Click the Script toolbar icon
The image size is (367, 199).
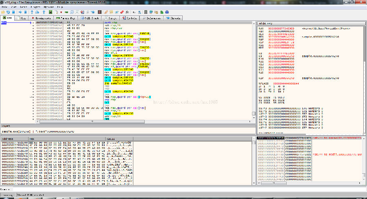coord(77,12)
